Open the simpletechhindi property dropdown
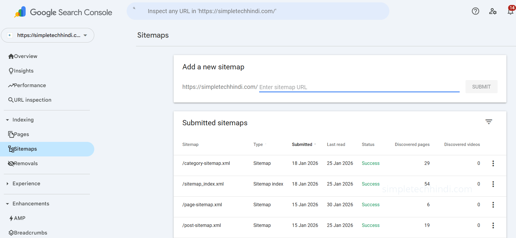The width and height of the screenshot is (516, 238). point(48,35)
